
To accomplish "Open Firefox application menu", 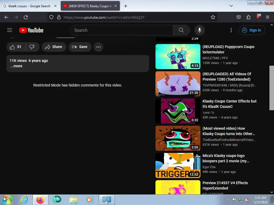I will click(268, 17).
